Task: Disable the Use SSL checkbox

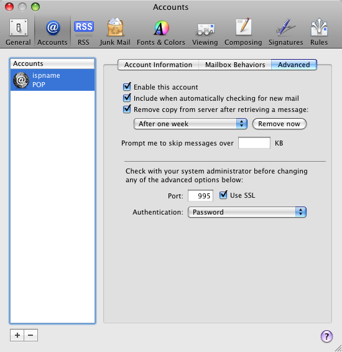Action: coord(223,195)
